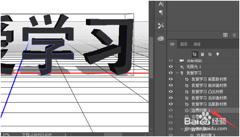The width and height of the screenshot is (240, 137).
Task: Hide the 我爱学习 mesh
Action: pyautogui.click(x=171, y=73)
